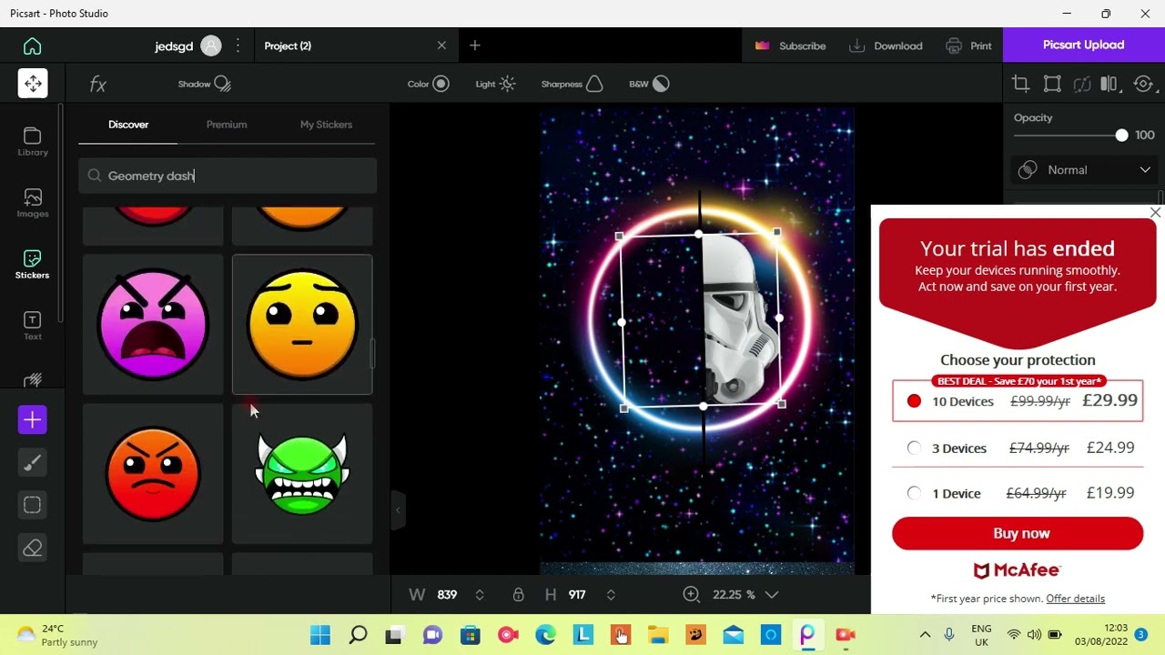The image size is (1165, 655).
Task: Open the Images panel
Action: (x=33, y=203)
